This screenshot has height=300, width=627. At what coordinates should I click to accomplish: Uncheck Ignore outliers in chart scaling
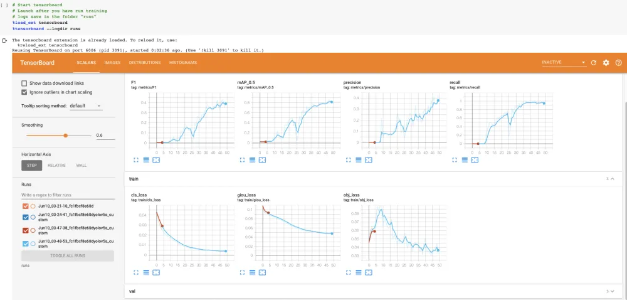tap(24, 92)
